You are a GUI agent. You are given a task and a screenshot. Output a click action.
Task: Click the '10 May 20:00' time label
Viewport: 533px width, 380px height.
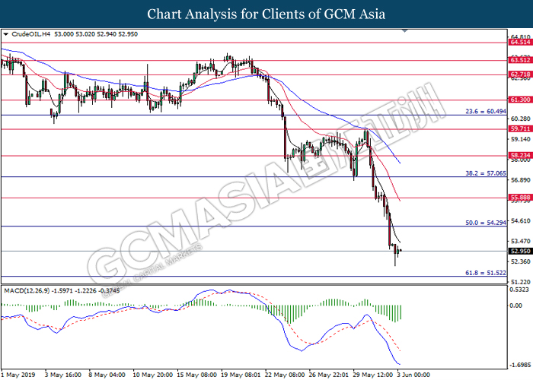click(x=152, y=375)
